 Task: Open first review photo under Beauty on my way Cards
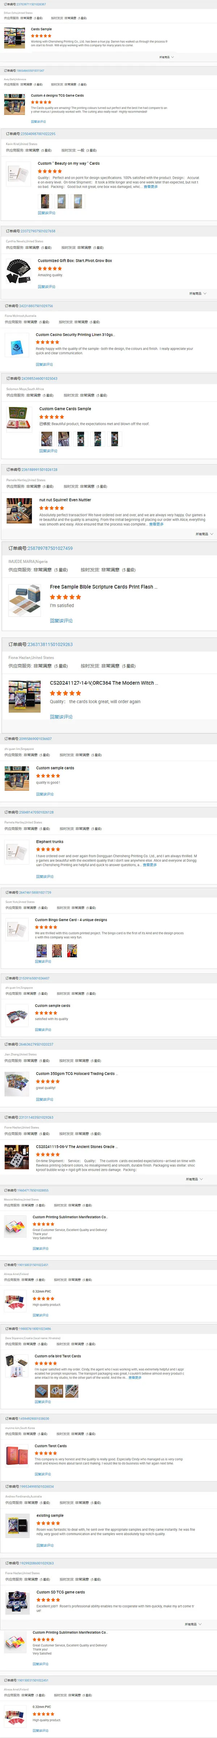pyautogui.click(x=44, y=201)
